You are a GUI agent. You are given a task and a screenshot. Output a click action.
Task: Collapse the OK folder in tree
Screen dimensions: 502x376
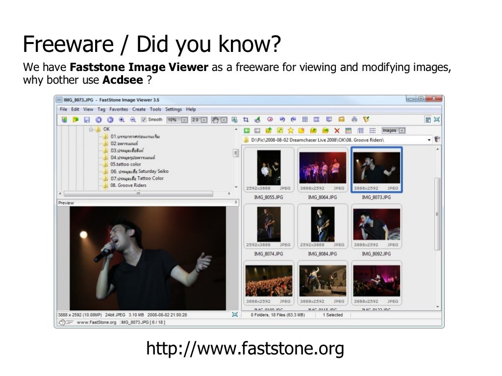click(x=91, y=130)
